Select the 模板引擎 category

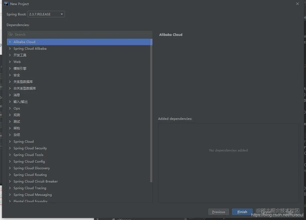pos(78,68)
